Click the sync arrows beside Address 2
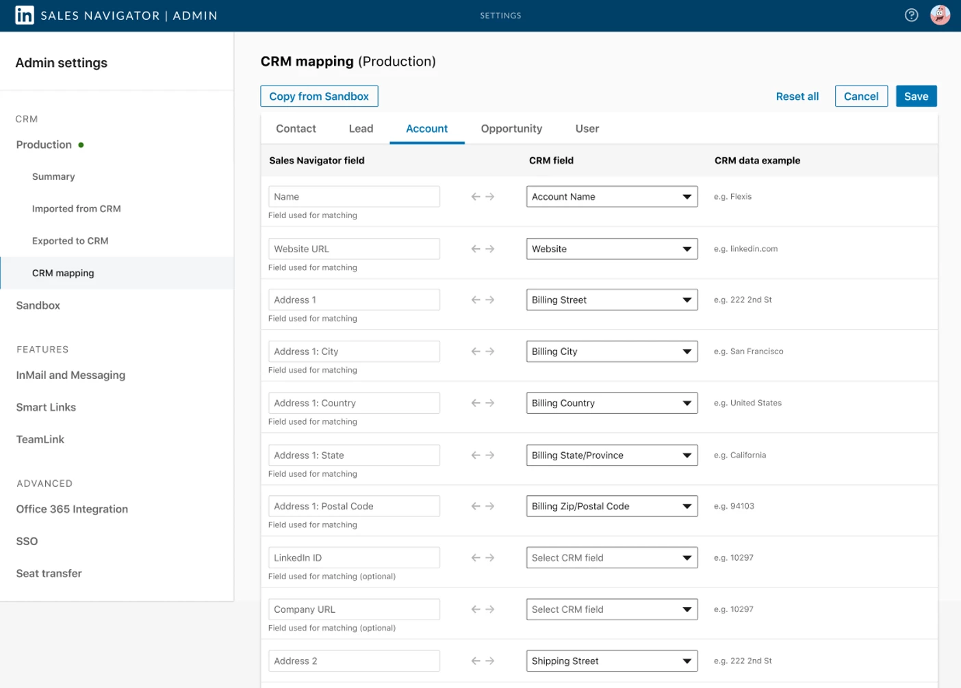 pos(483,661)
